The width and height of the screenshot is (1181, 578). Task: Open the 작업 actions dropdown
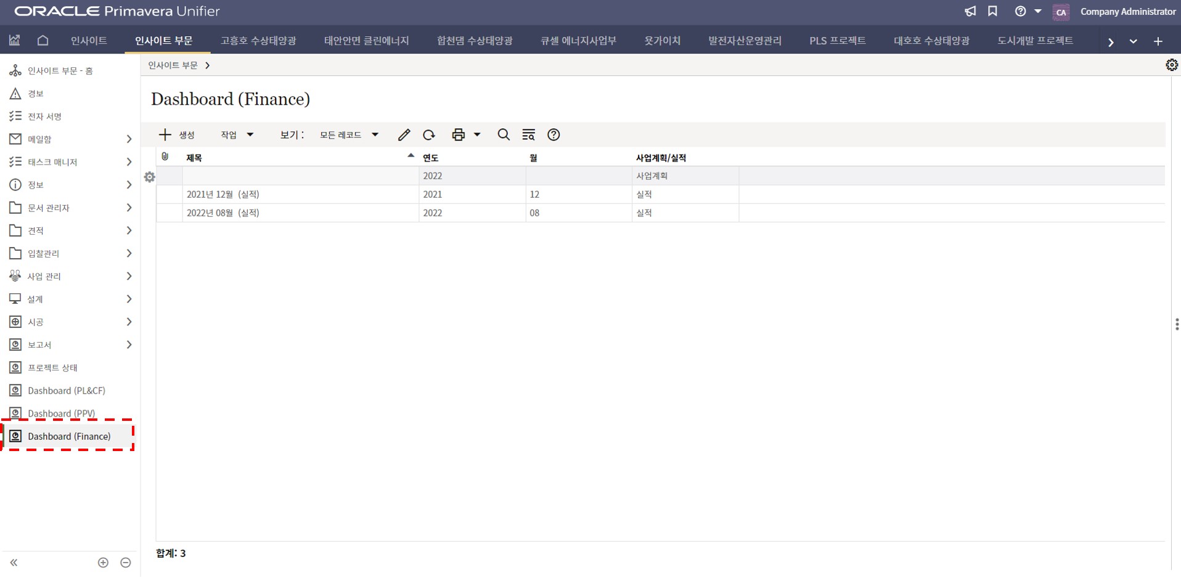click(237, 135)
